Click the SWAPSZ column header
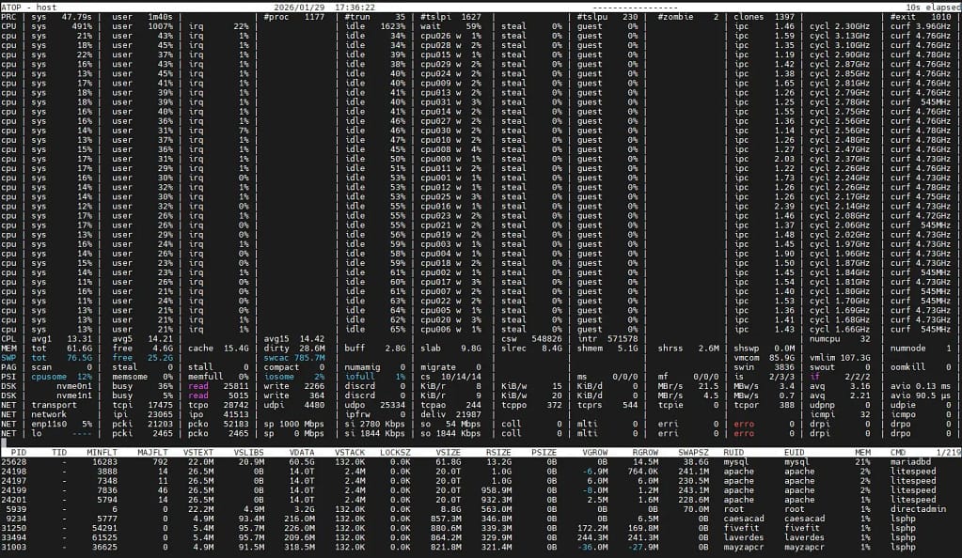Screen dimensions: 962x558 (693, 453)
